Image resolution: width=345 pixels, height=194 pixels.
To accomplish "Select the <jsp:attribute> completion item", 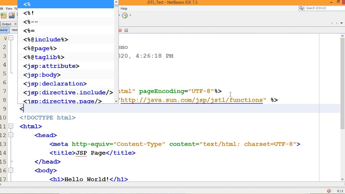I will click(x=66, y=66).
